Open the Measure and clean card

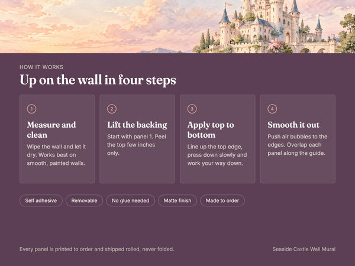[57, 139]
